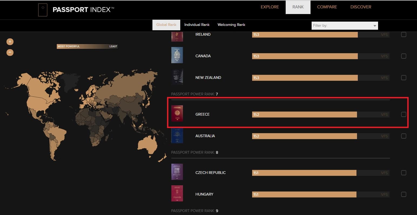Click the Greece country name
Image resolution: width=417 pixels, height=215 pixels.
pos(202,114)
